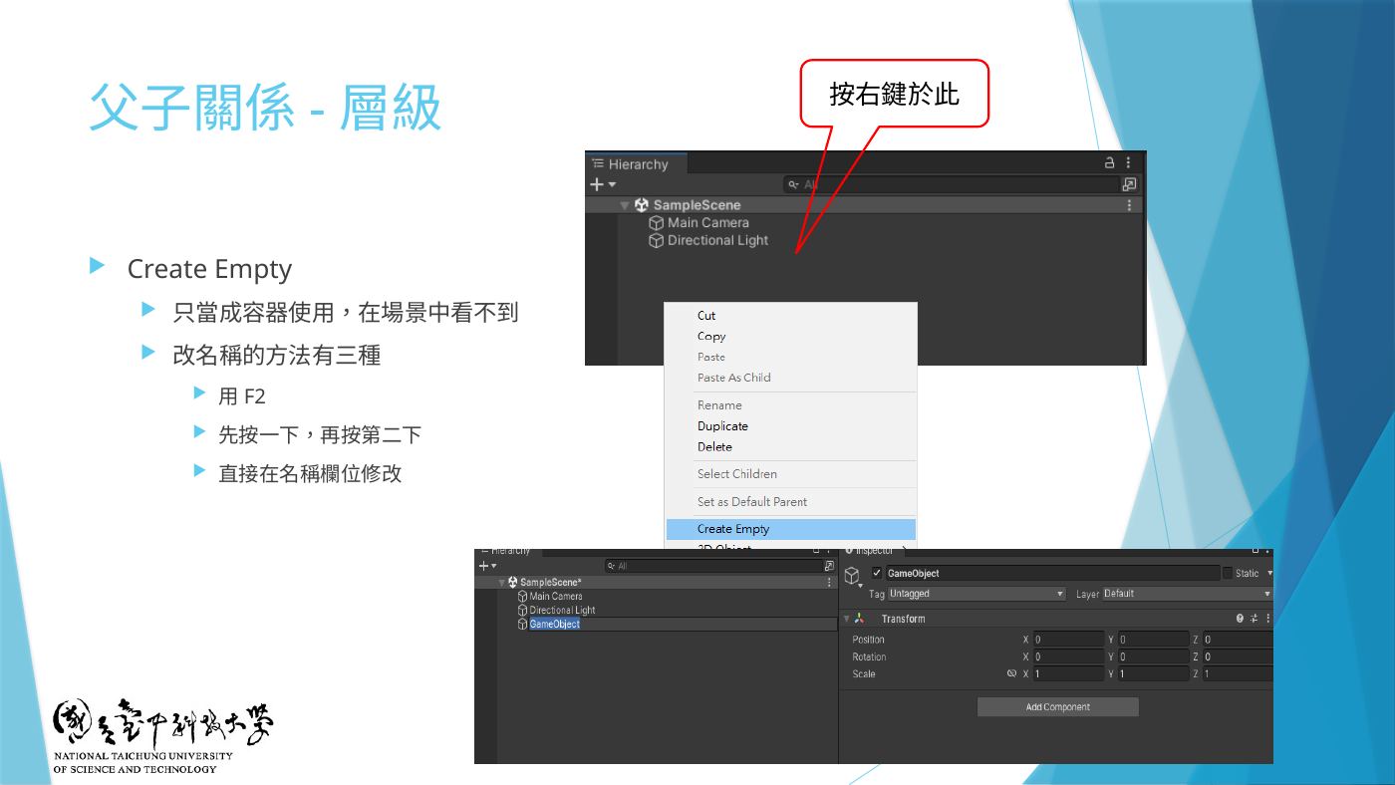
Task: Open the plus create dropdown beside the context menu's Hierarchy
Action: click(x=603, y=184)
